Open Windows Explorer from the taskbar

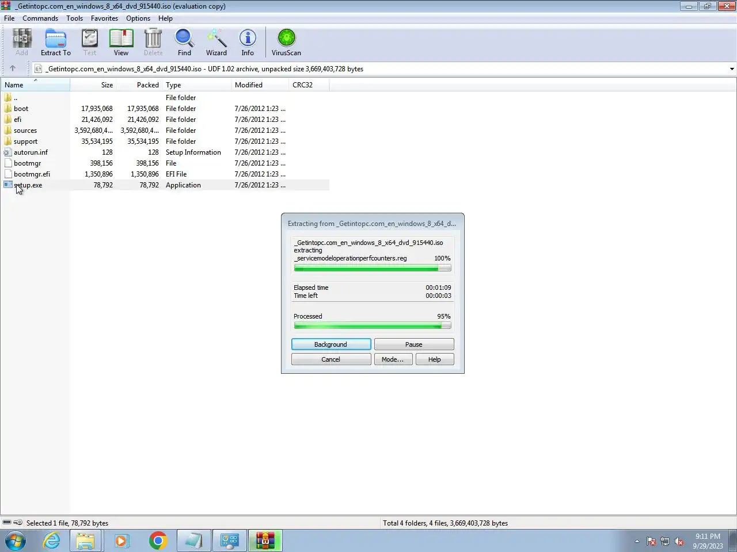tap(86, 540)
